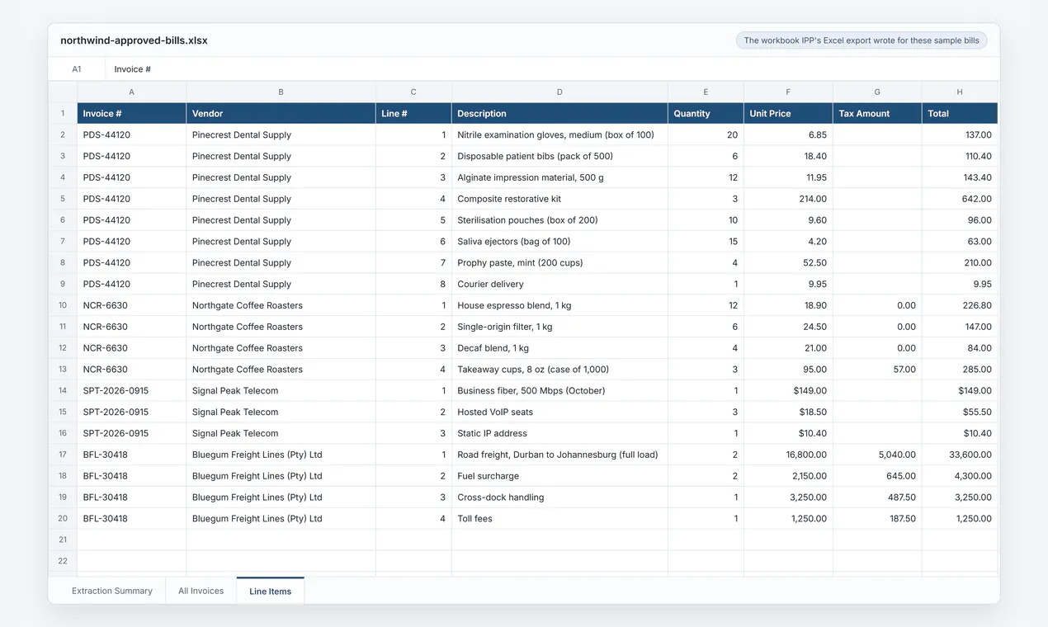
Task: Click the Total header cell
Action: (960, 113)
